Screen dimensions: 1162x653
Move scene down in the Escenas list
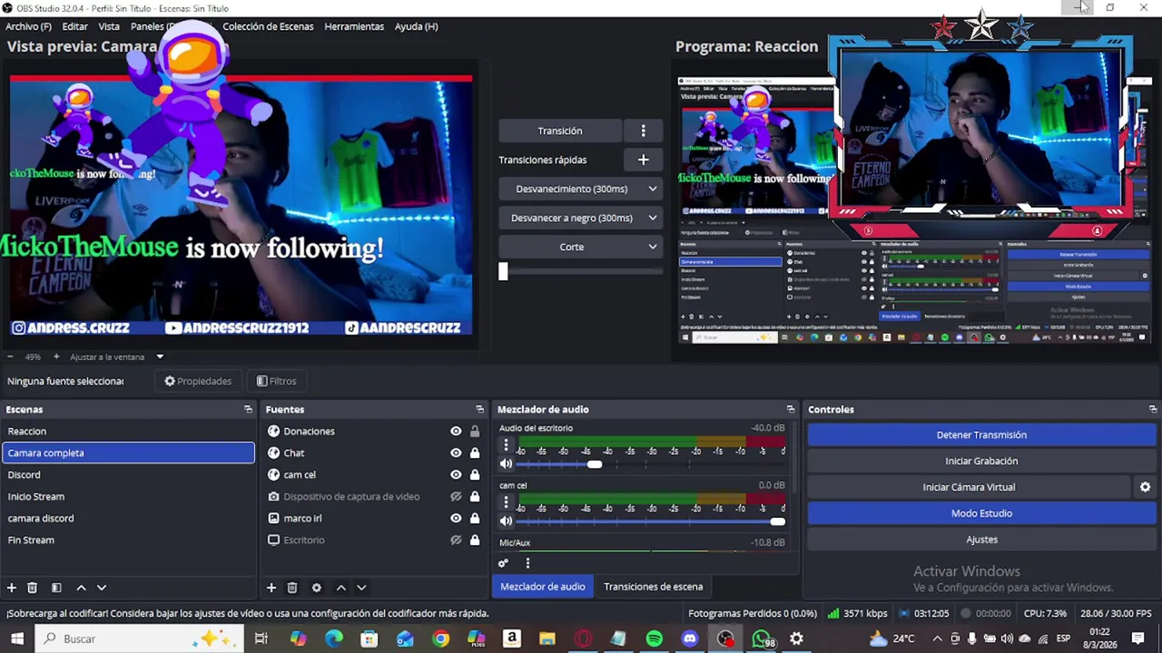102,588
